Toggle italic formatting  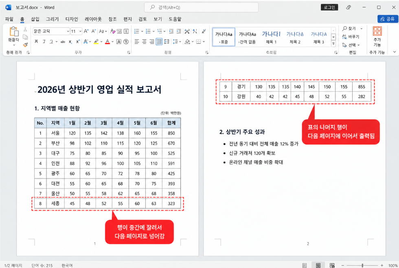click(x=44, y=42)
